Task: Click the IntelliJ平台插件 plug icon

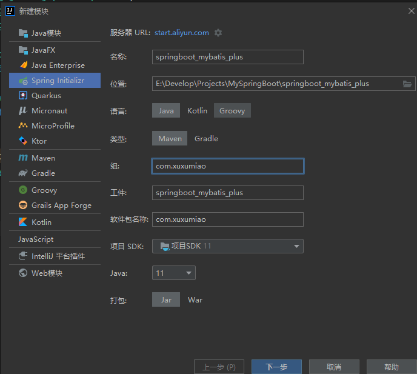Action: [23, 256]
